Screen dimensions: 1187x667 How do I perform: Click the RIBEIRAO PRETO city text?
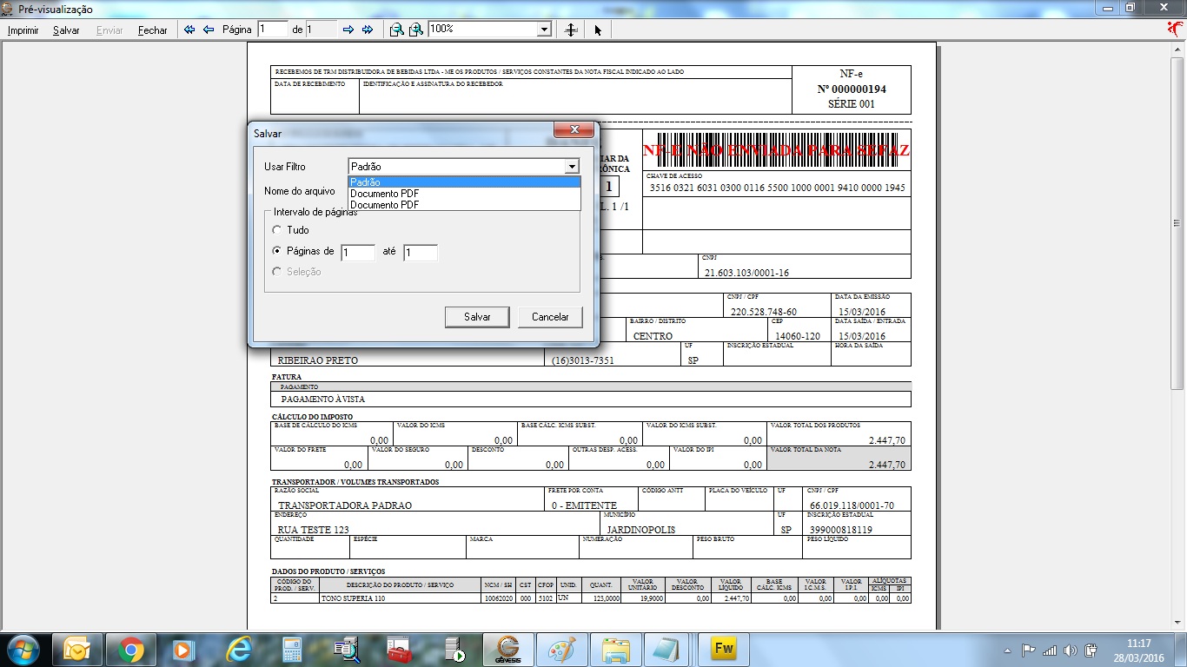coord(317,360)
